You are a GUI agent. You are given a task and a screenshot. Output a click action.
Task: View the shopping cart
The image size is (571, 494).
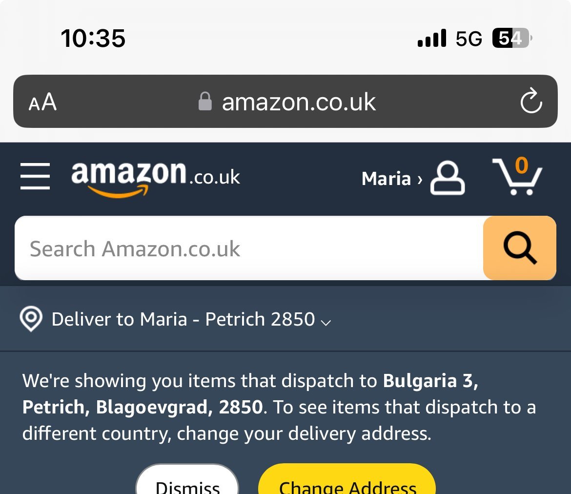pos(517,177)
